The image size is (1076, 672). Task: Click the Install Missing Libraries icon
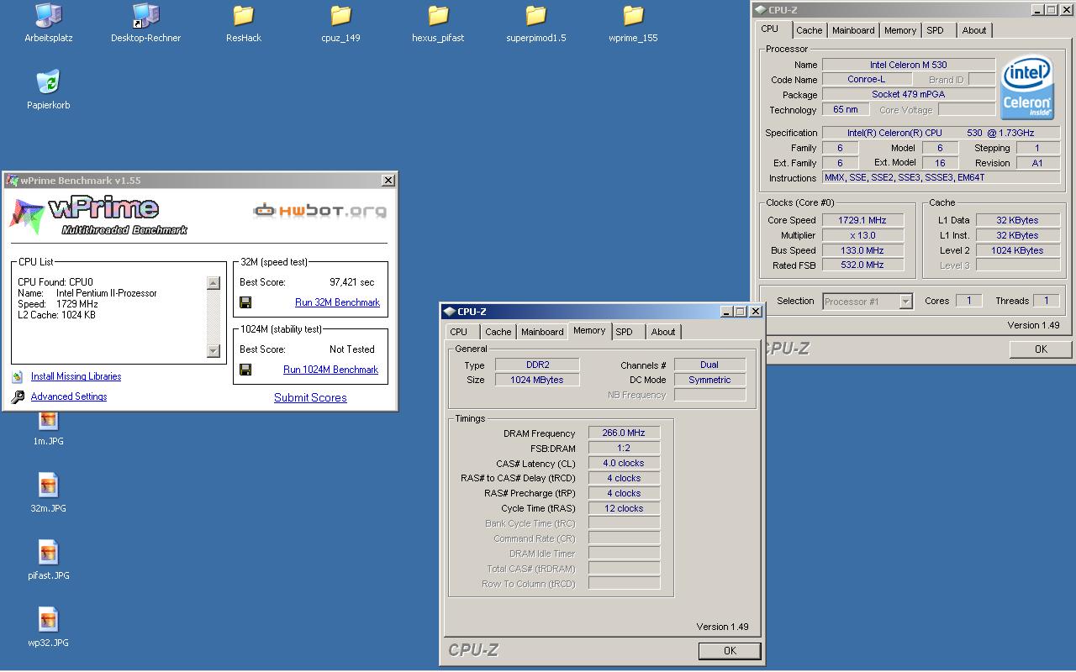coord(18,377)
